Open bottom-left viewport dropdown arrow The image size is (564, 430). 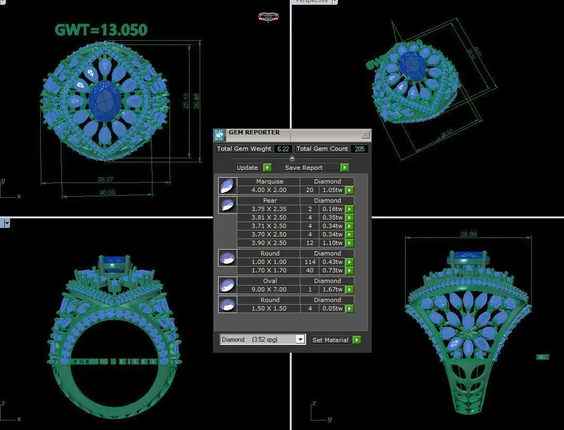point(6,223)
